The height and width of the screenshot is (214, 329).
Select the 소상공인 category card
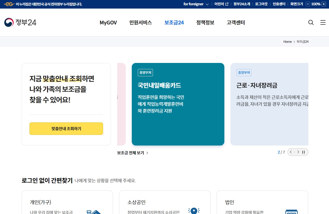pyautogui.click(x=164, y=202)
